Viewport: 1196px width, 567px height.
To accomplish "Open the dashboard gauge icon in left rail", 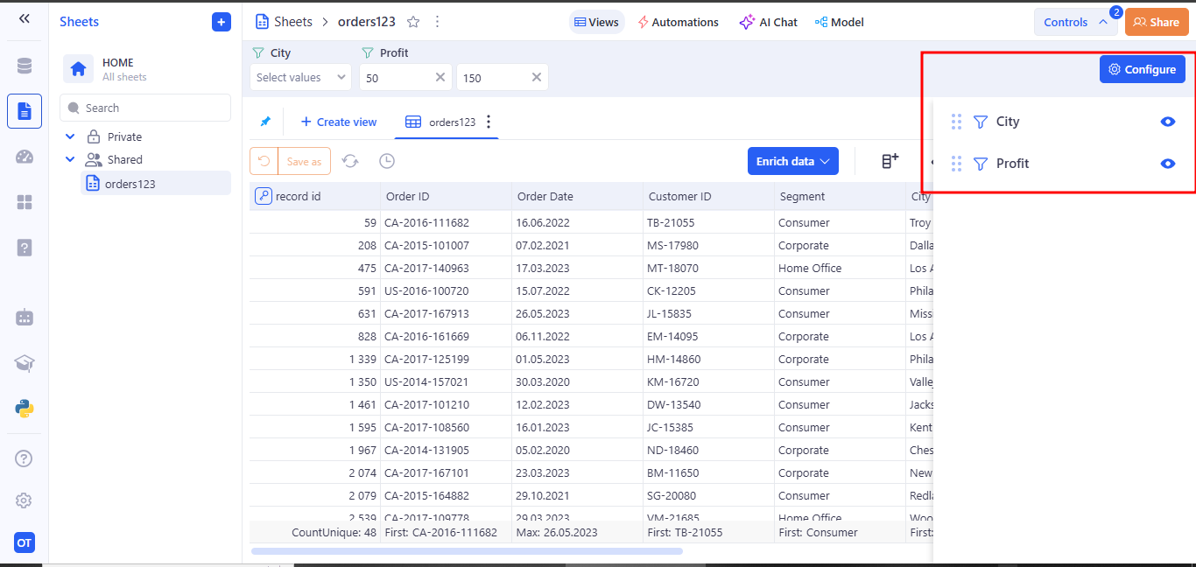I will (x=24, y=157).
